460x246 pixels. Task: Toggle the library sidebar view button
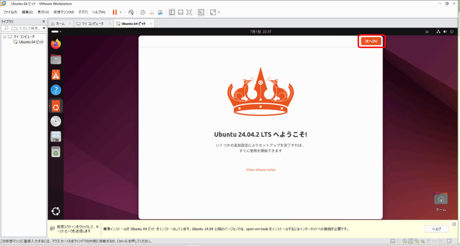click(172, 12)
